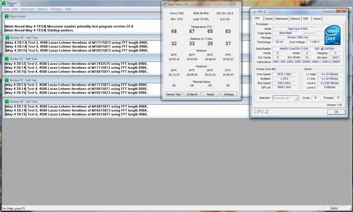Click the Level 3 8 MBytes field
The height and width of the screenshot is (212, 353).
[x=330, y=87]
